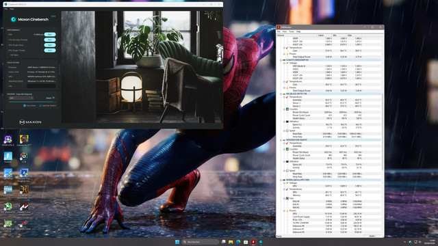Screen dimensions: 438x246
Task: Open the Help menu in HWMonitor
Action: (298, 31)
